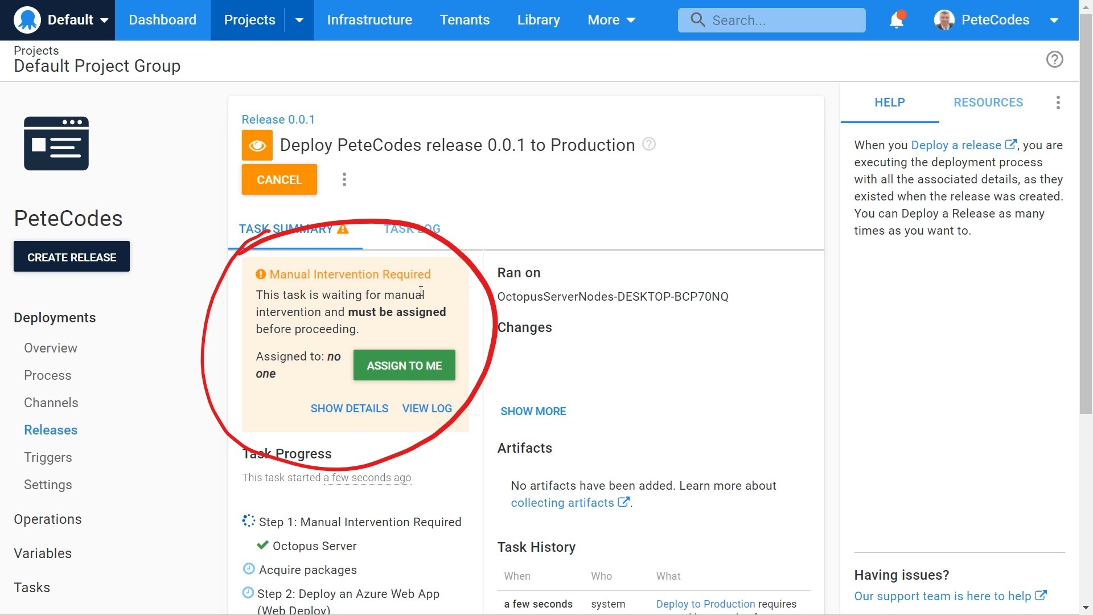Click the Create Release button
The height and width of the screenshot is (615, 1093).
point(72,256)
